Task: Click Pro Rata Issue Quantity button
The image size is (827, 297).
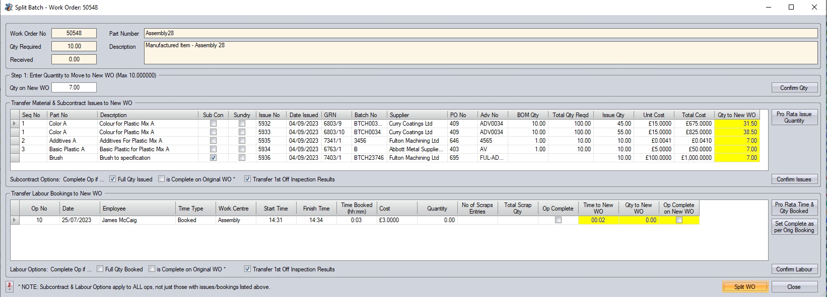Action: (794, 118)
